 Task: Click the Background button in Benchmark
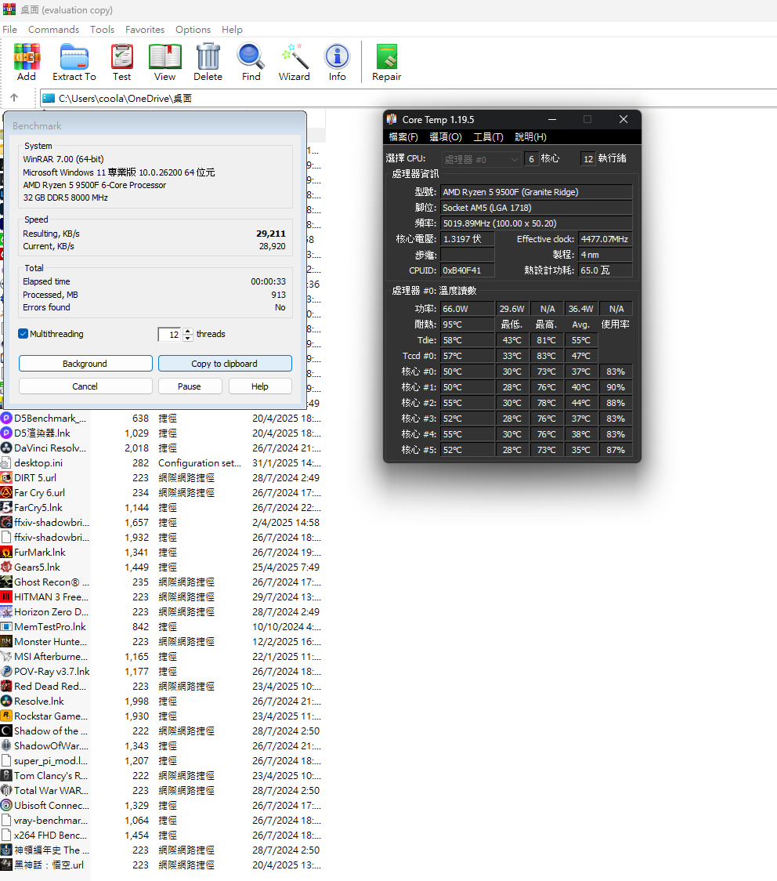[x=85, y=364]
